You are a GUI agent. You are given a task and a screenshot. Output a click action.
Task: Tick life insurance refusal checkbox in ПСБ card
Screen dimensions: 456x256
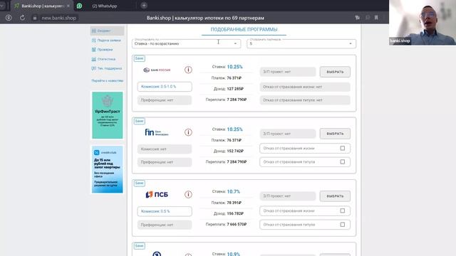pyautogui.click(x=343, y=210)
